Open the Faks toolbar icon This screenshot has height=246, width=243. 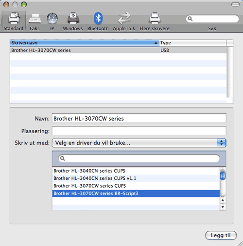tap(35, 18)
